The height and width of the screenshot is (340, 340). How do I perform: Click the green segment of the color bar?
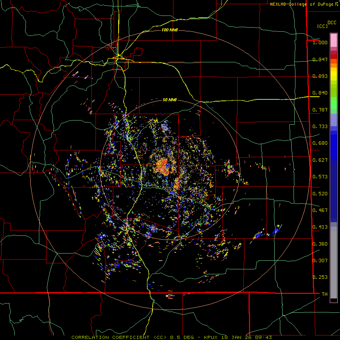(x=334, y=103)
